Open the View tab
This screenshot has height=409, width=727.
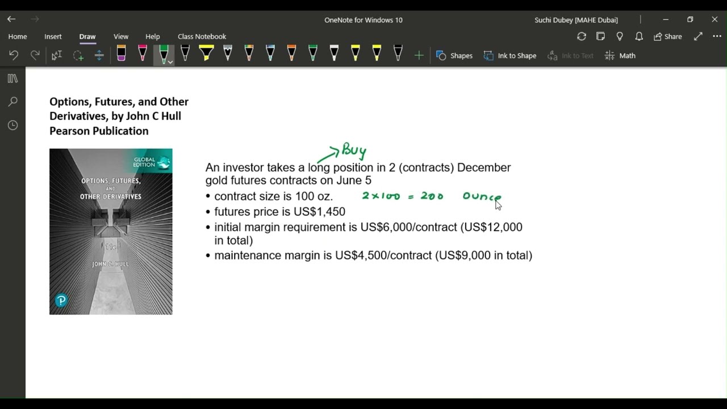121,36
